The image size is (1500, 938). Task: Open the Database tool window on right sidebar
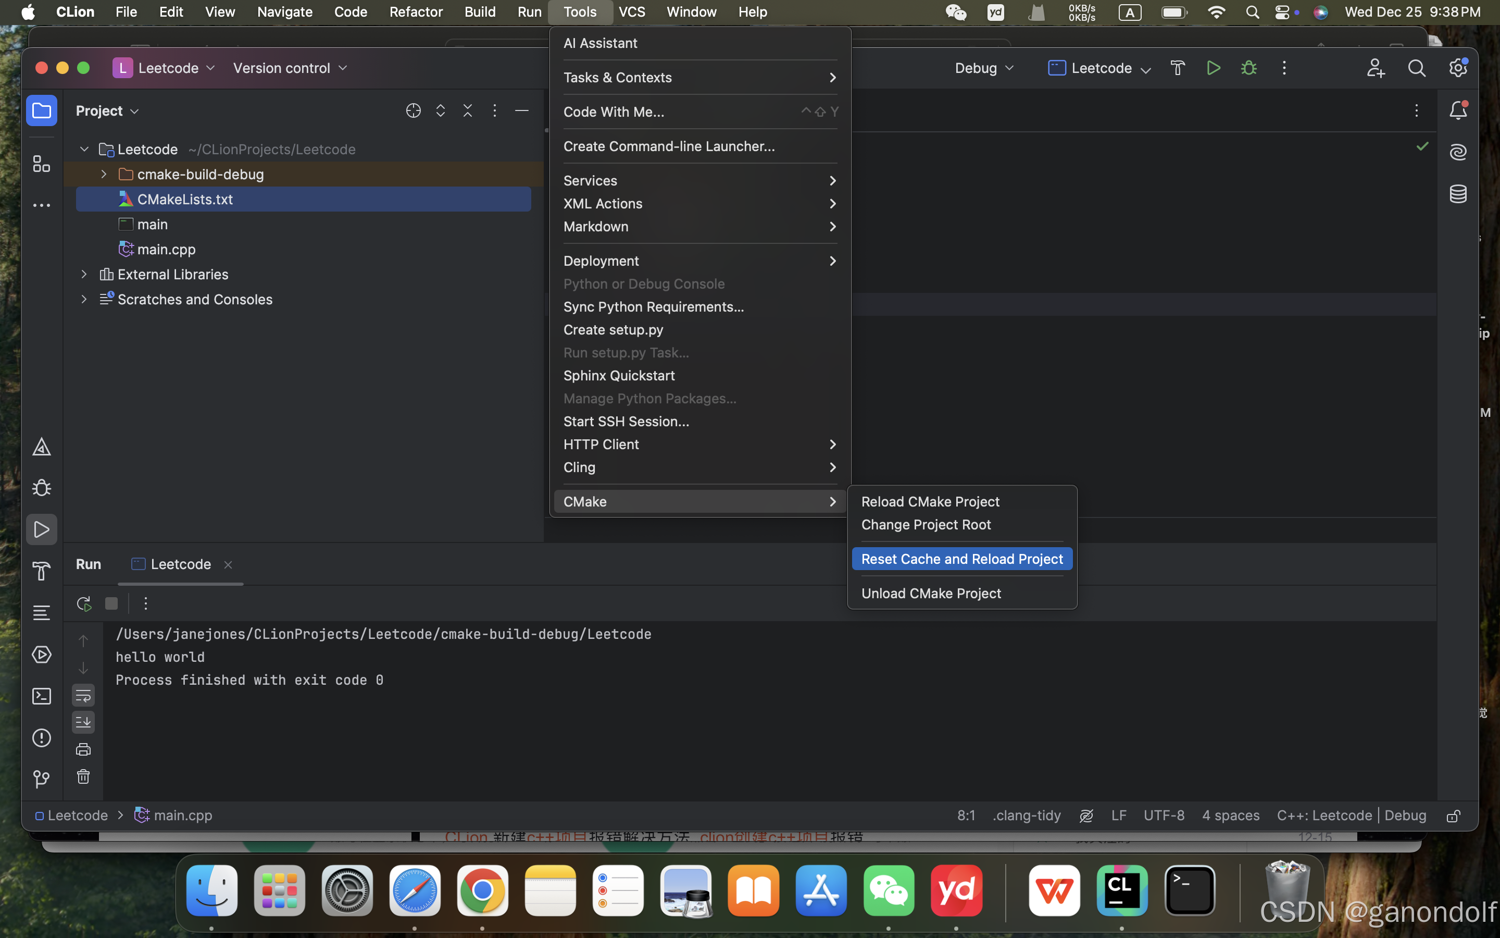tap(1458, 193)
